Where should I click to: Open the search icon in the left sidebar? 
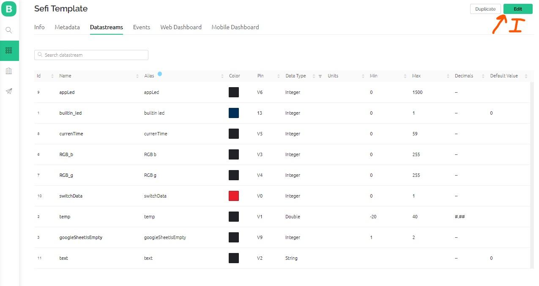9,30
